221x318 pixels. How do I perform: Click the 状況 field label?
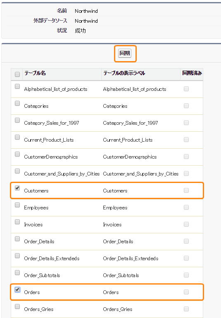point(62,31)
